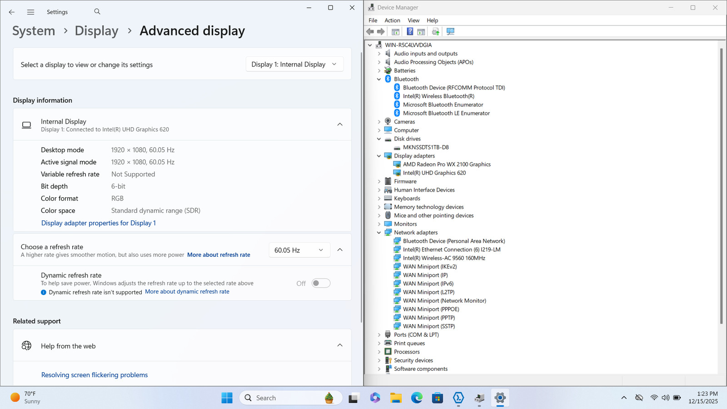
Task: Go to Display in Settings breadcrumb
Action: pos(96,31)
